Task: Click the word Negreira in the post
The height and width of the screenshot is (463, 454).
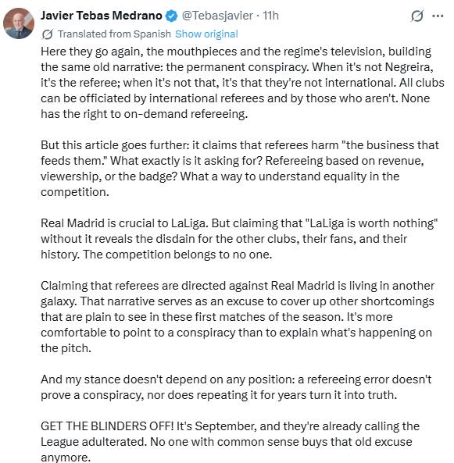Action: [409, 67]
